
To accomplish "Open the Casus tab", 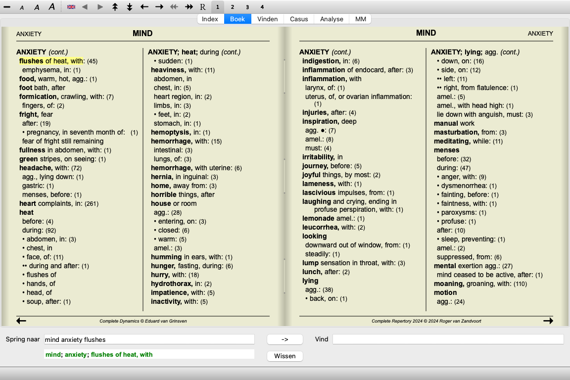I will (299, 19).
